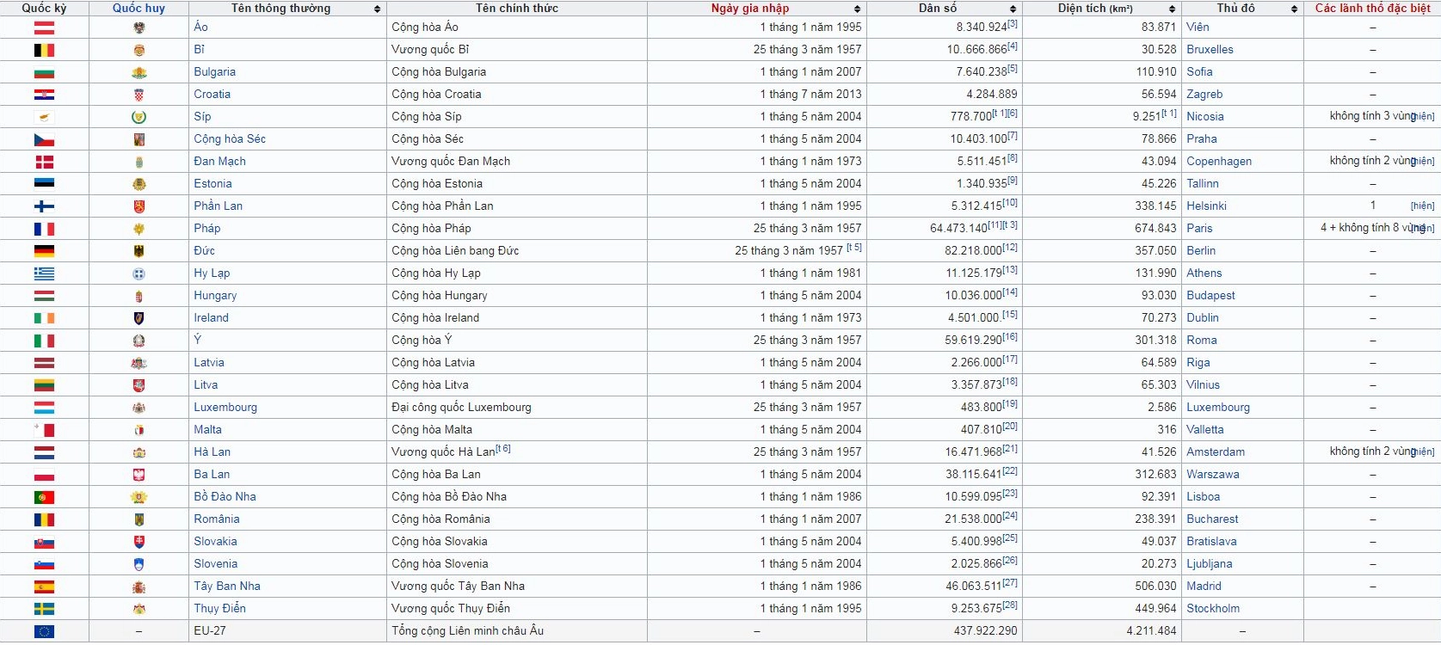
Task: Click the Sweden flag icon
Action: 44,609
